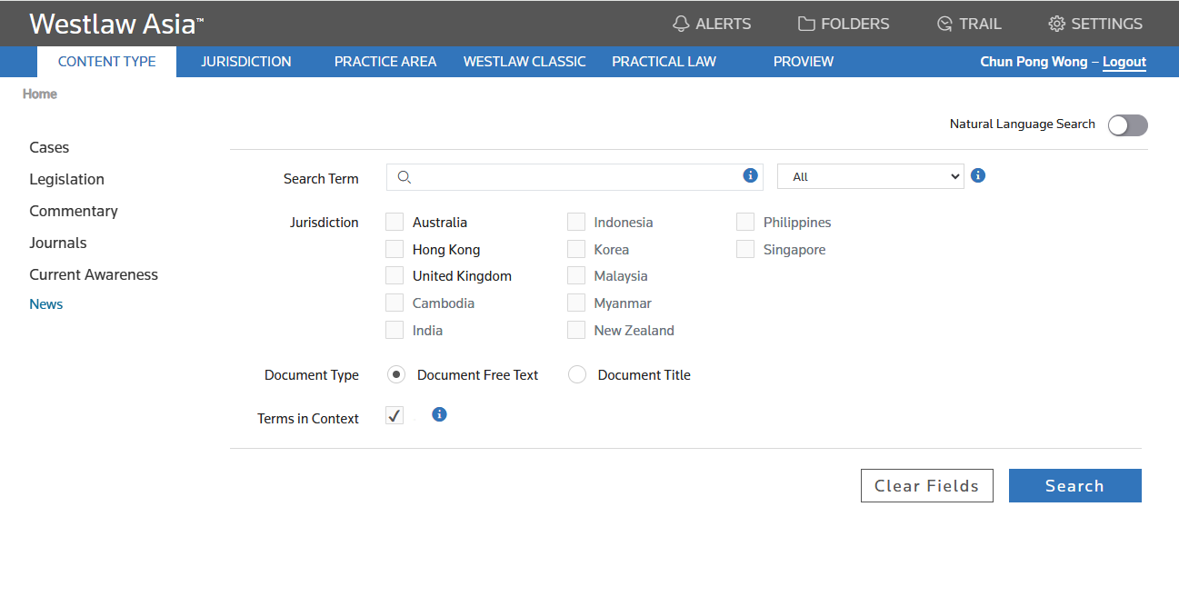Click info icon inside Search Term box
This screenshot has height=616, width=1179.
tap(750, 176)
